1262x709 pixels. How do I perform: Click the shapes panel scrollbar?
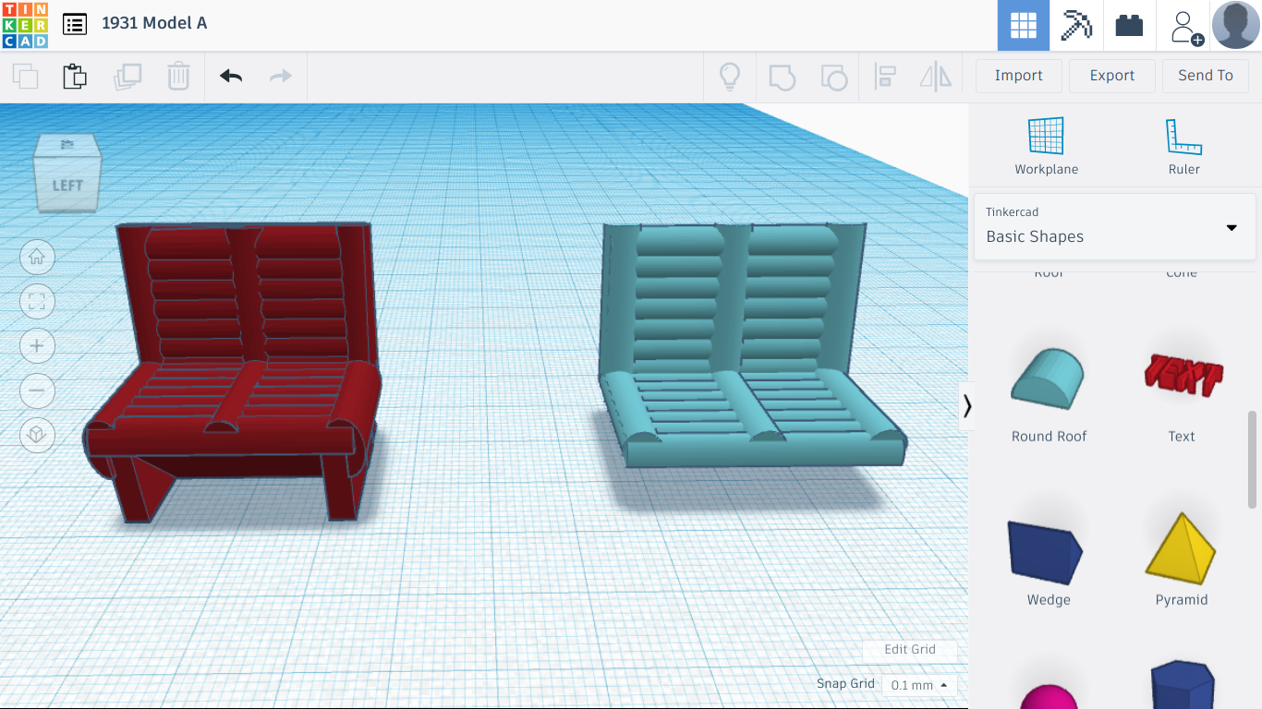click(1253, 459)
